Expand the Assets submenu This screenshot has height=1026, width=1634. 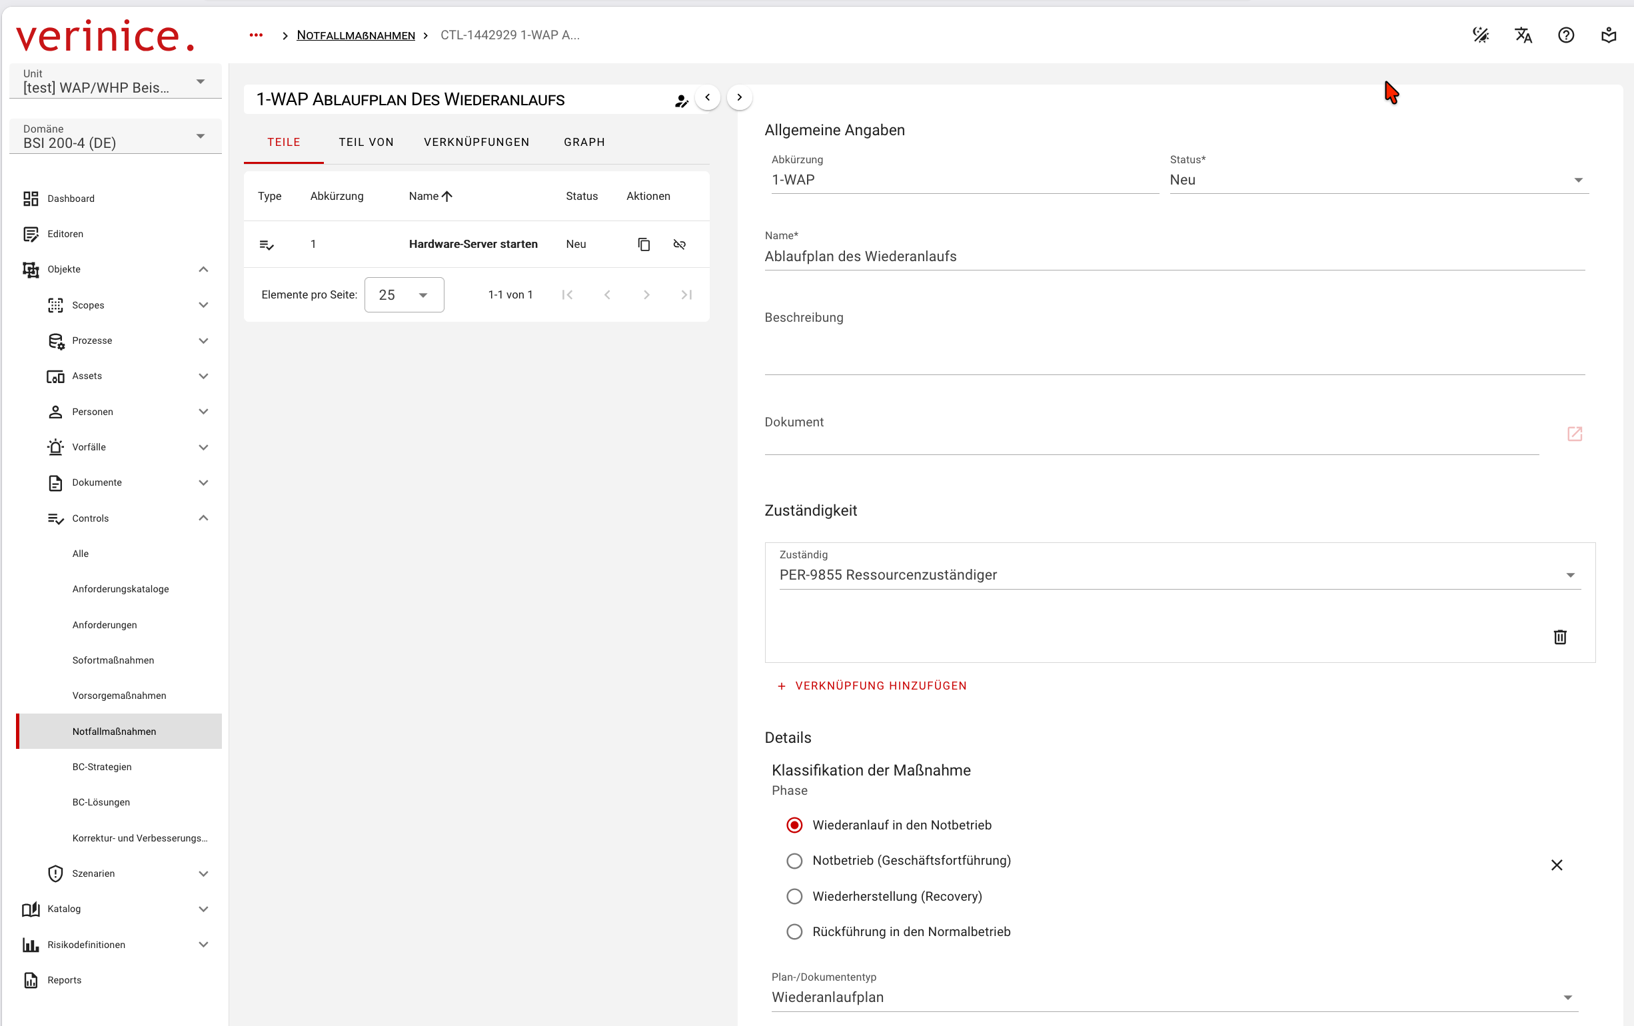pyautogui.click(x=203, y=376)
